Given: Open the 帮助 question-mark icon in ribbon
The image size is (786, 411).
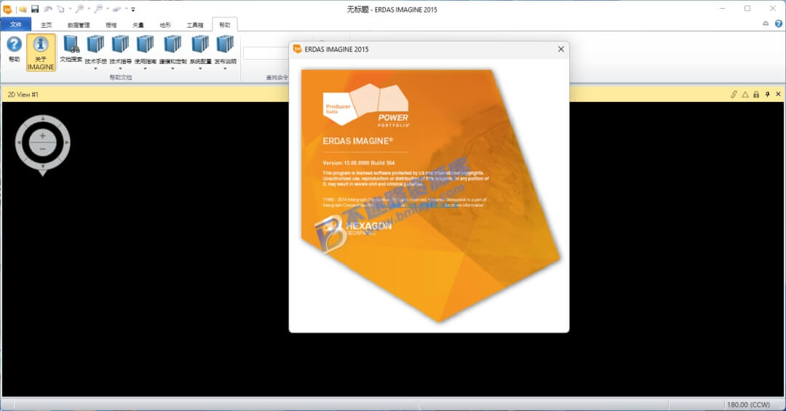Looking at the screenshot, I should 14,44.
